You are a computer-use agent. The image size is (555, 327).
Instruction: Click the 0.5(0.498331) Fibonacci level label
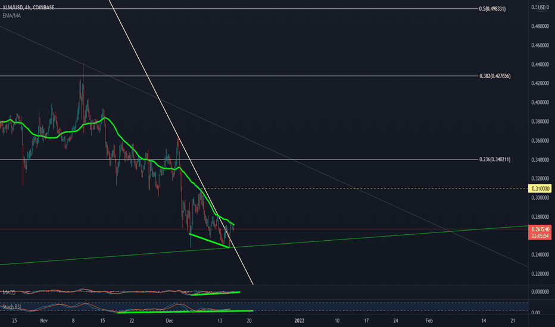492,9
